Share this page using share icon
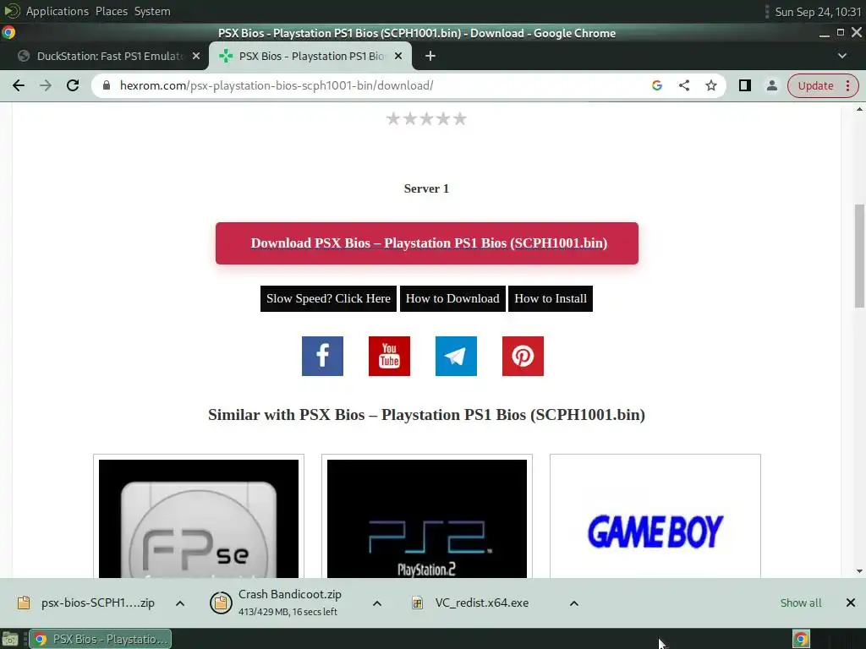This screenshot has width=866, height=649. tap(683, 85)
